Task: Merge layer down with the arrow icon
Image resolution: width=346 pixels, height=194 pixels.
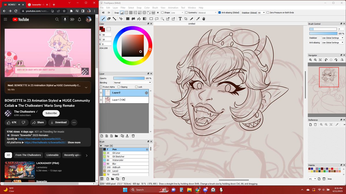Action: [x=127, y=136]
